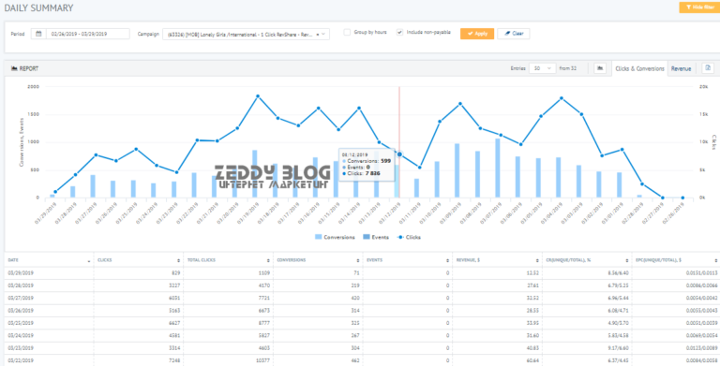Screen dimensions: 720x366
Task: Click the REPORT chart icon in panel header
Action: click(x=14, y=68)
